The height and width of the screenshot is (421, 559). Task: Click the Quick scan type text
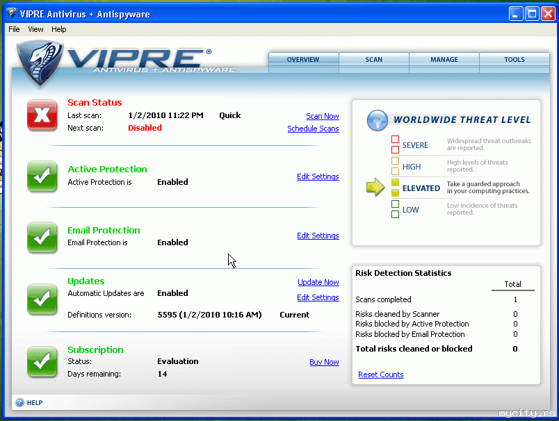point(230,115)
